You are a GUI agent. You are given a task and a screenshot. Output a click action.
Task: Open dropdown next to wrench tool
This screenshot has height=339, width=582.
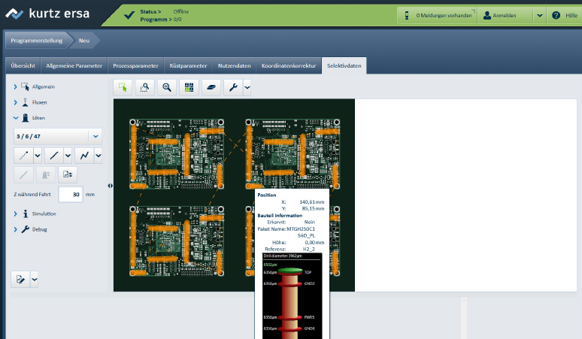(x=247, y=88)
